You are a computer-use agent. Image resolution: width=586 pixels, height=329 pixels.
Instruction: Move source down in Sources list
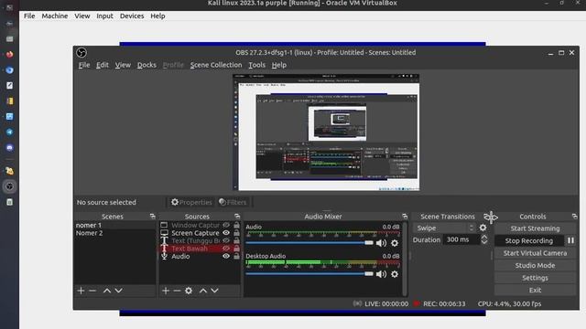coord(214,291)
